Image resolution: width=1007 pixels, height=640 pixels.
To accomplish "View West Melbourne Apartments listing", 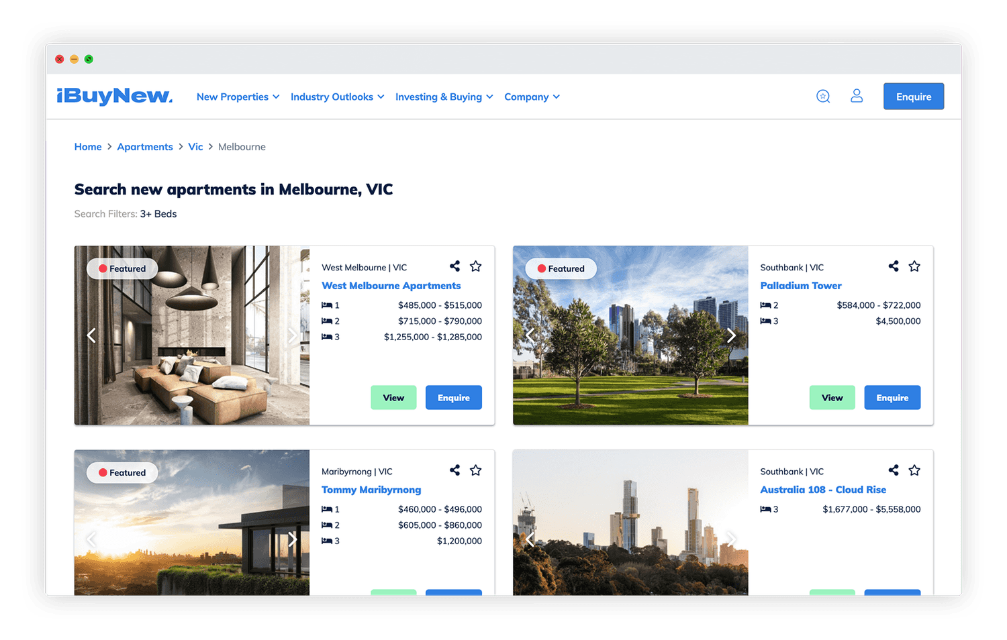I will click(393, 398).
